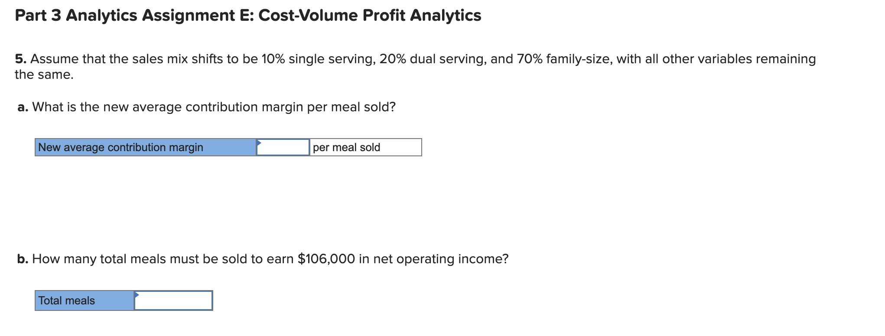Click the '$106,000' amount in question b

tap(326, 259)
